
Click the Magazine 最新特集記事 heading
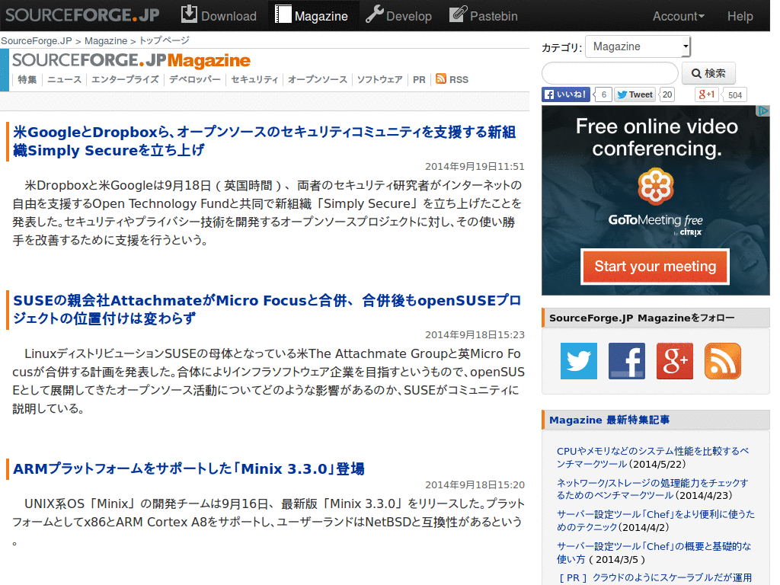[x=609, y=420]
